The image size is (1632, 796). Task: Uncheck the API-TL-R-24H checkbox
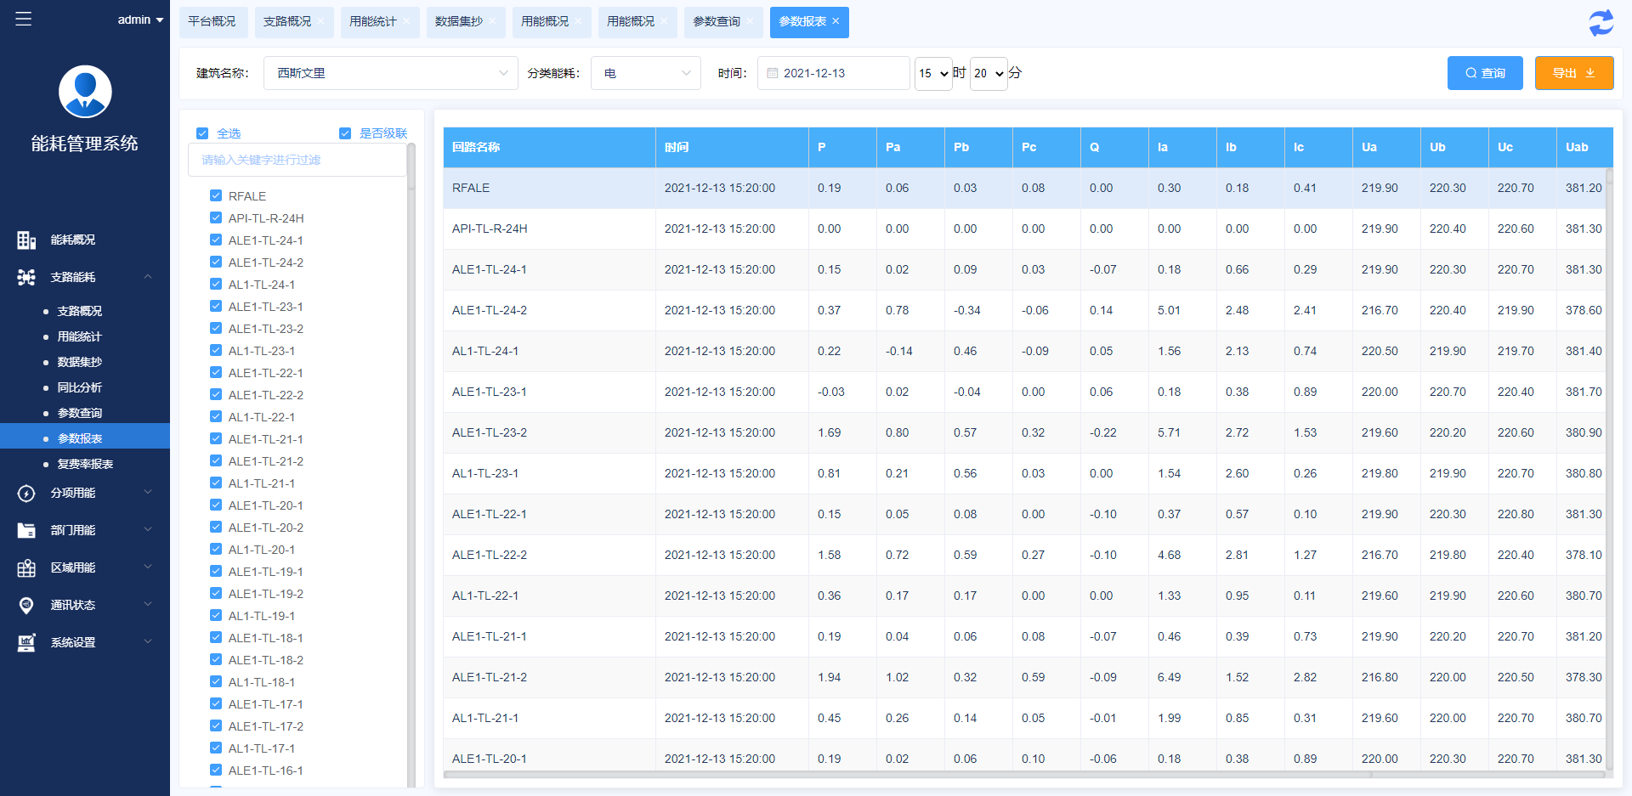point(216,217)
